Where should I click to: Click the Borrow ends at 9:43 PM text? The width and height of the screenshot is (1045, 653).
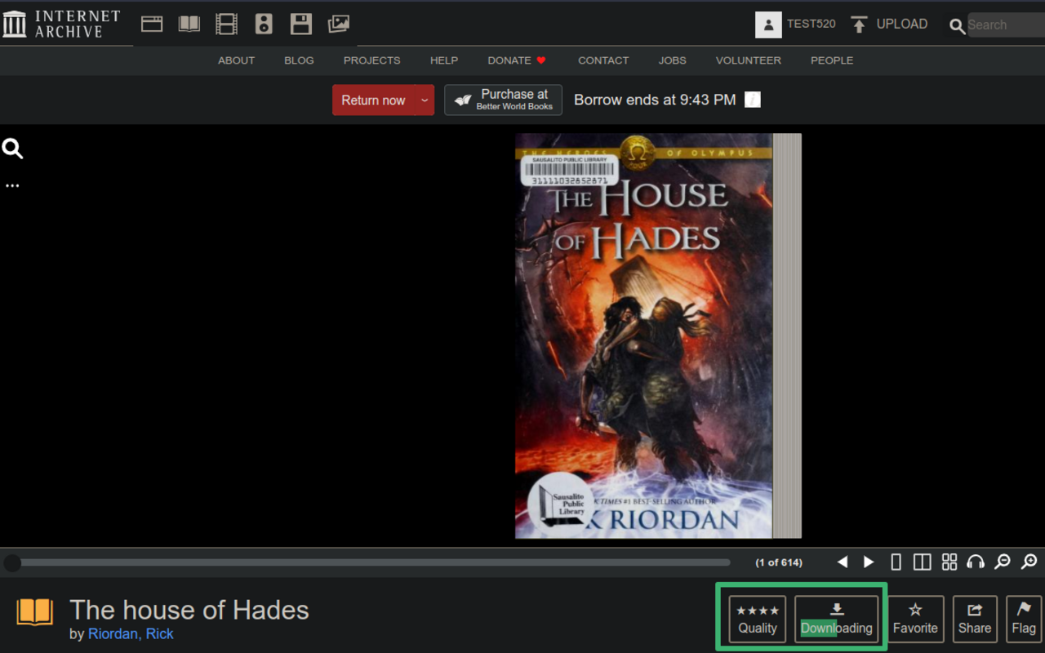coord(655,100)
